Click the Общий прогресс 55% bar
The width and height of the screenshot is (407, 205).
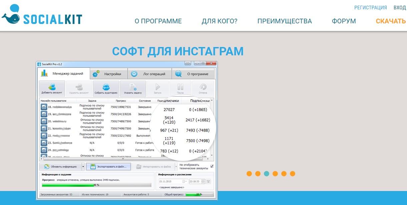199,194
